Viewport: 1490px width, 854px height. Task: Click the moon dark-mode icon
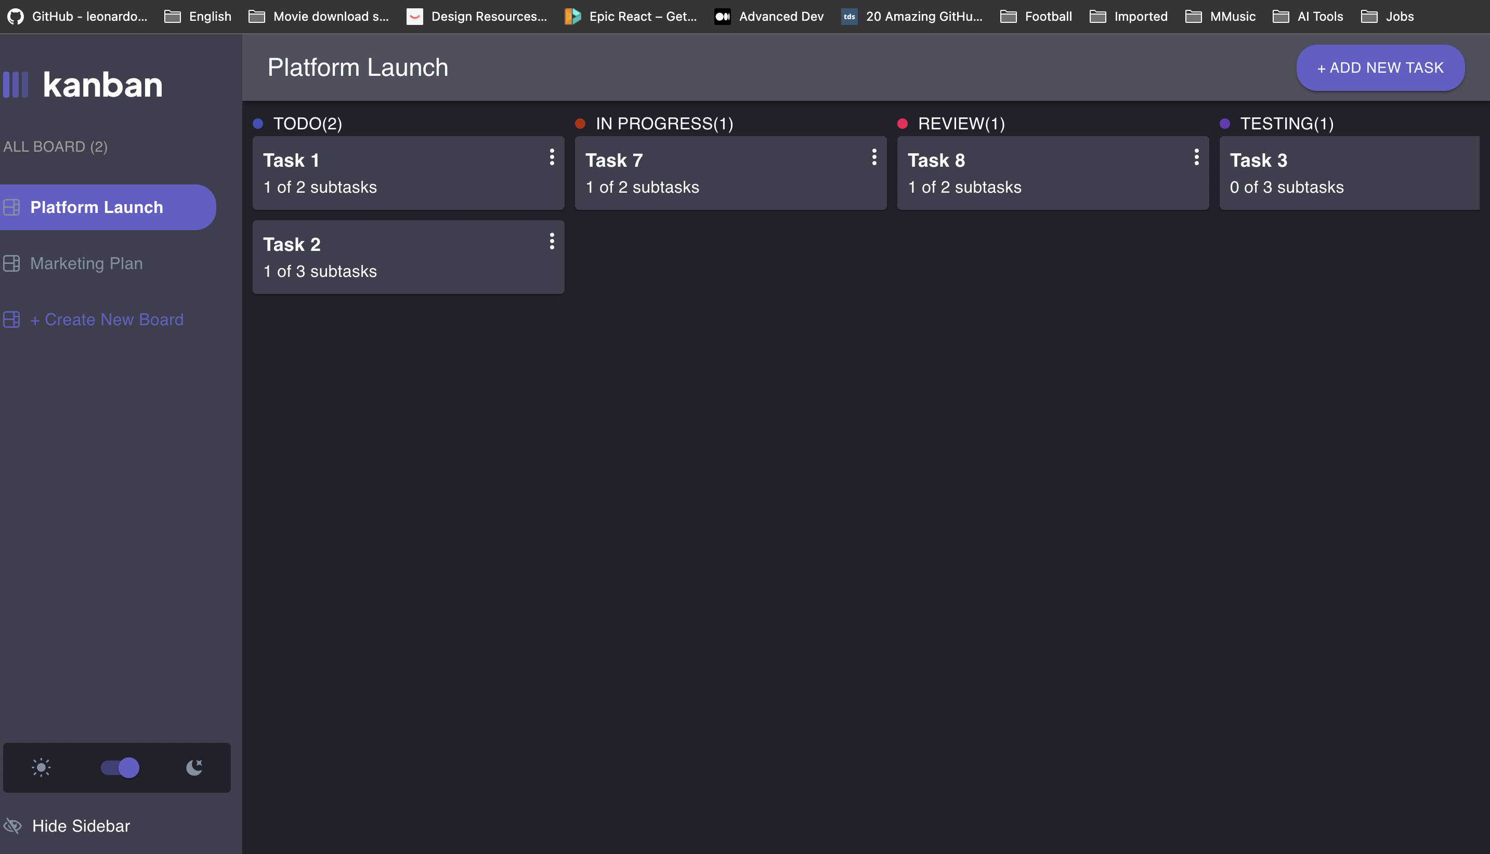coord(194,767)
